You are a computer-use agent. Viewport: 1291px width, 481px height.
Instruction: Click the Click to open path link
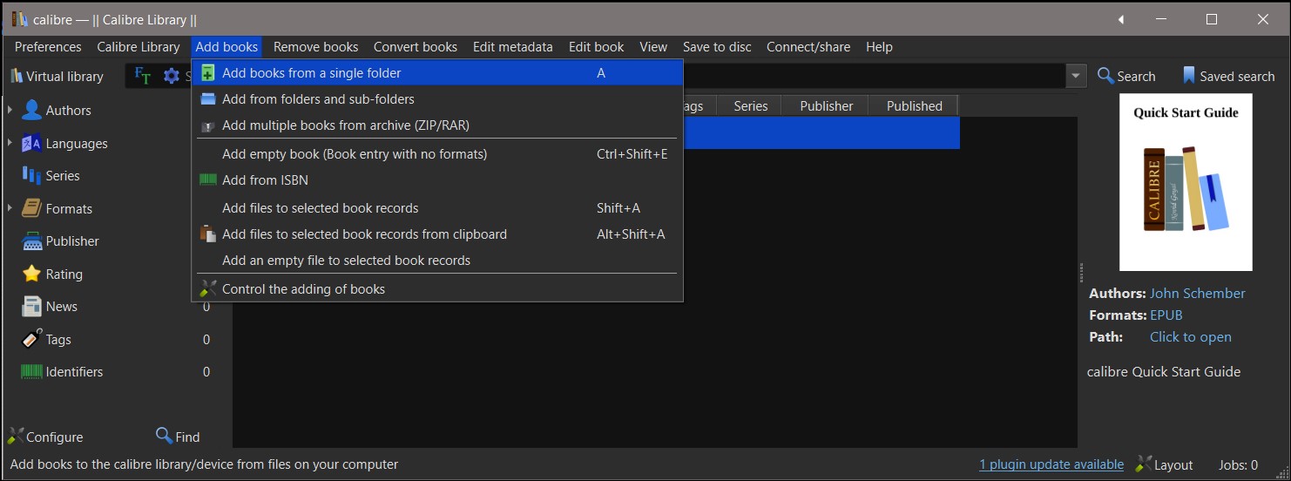pyautogui.click(x=1190, y=337)
